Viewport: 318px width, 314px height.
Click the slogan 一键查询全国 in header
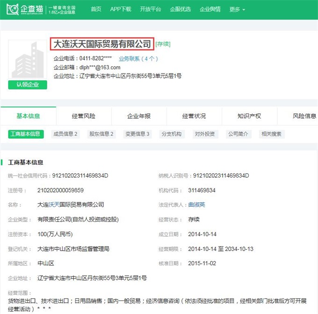[x=62, y=7]
